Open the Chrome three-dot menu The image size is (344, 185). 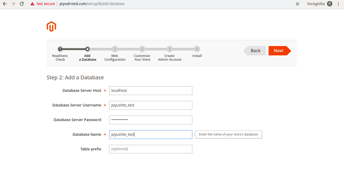(338, 4)
